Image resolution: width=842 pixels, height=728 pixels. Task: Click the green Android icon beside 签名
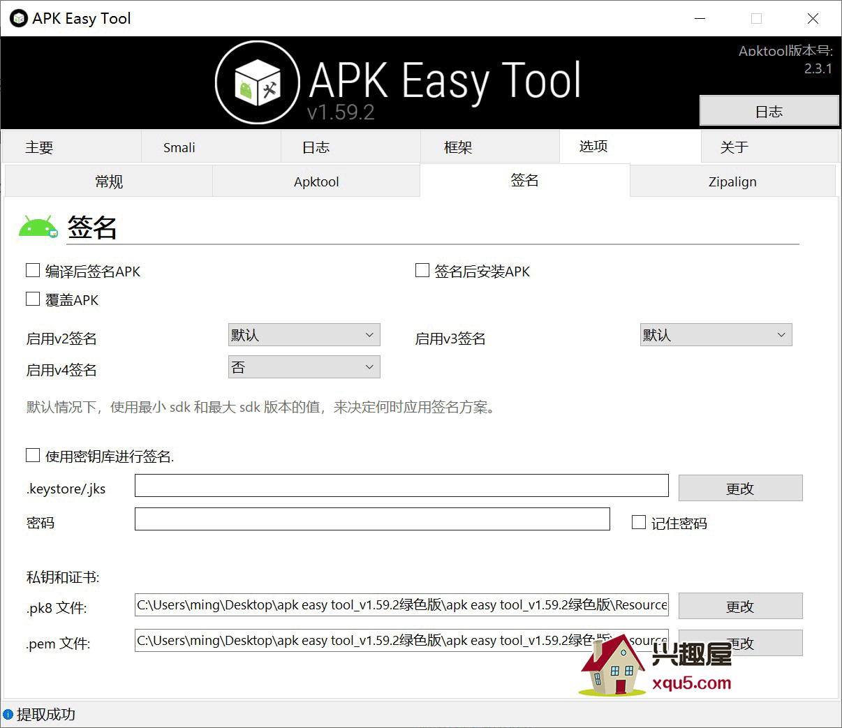coord(38,228)
